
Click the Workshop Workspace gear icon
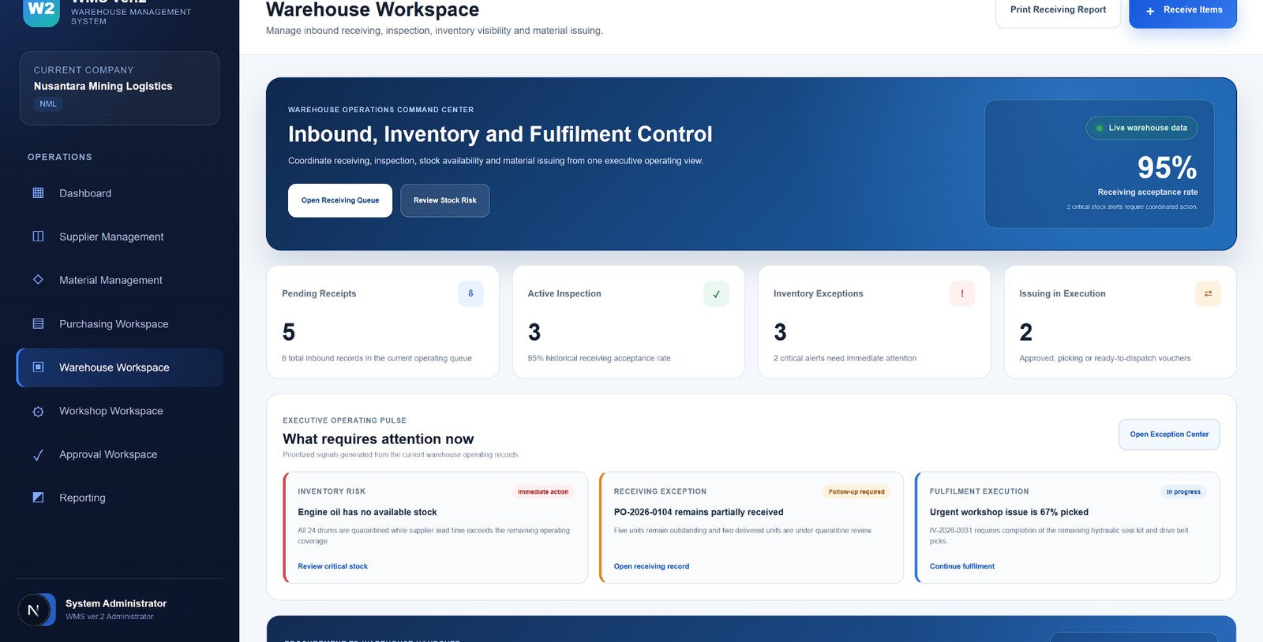click(x=38, y=411)
